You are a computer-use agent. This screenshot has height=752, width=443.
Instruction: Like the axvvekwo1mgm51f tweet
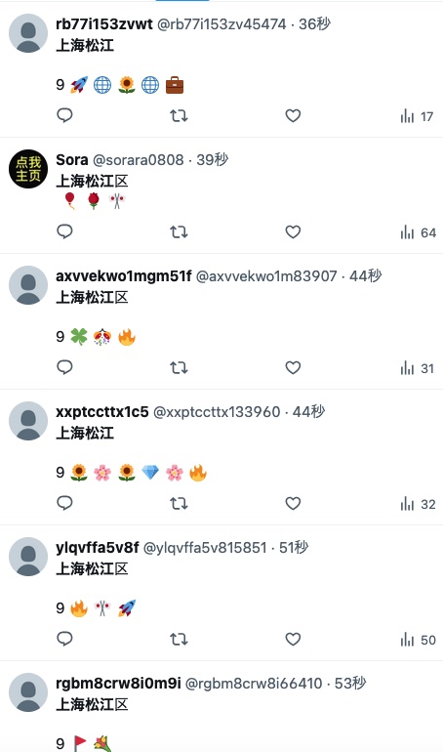click(293, 368)
